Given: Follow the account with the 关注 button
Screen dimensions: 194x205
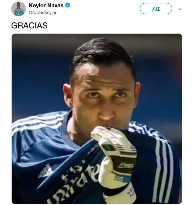Looking at the screenshot, I should [156, 9].
